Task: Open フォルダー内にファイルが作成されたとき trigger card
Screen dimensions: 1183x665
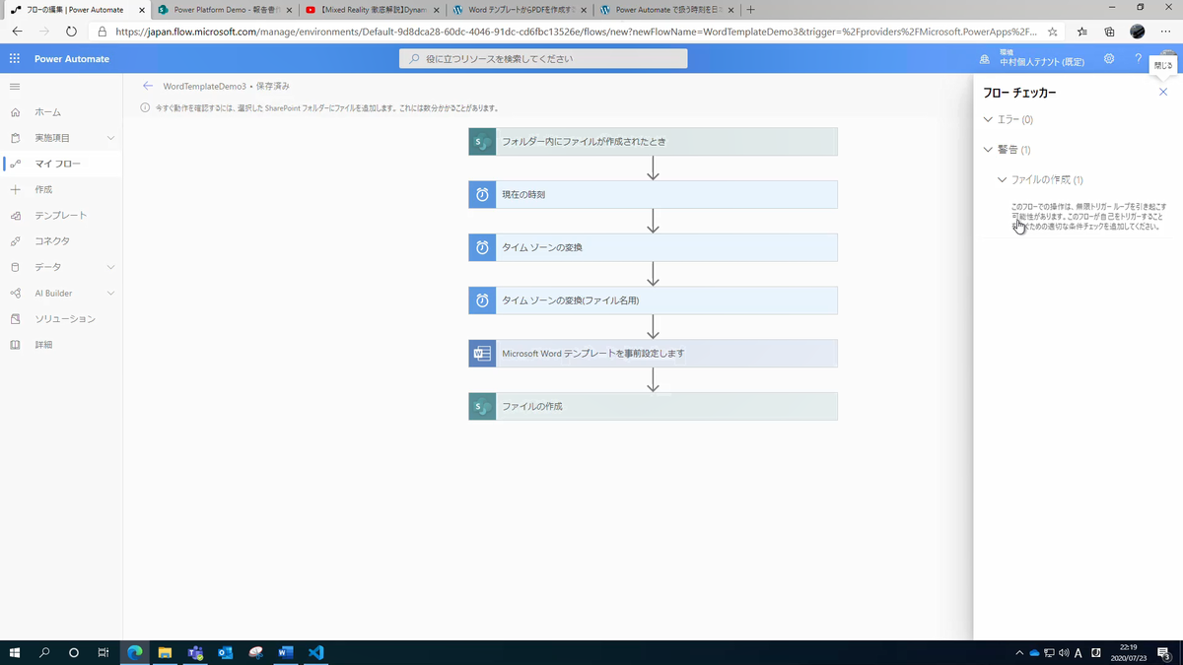Action: 653,142
